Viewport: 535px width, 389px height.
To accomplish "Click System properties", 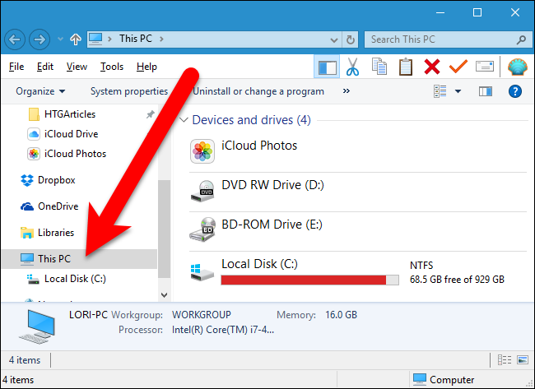I will pos(129,91).
